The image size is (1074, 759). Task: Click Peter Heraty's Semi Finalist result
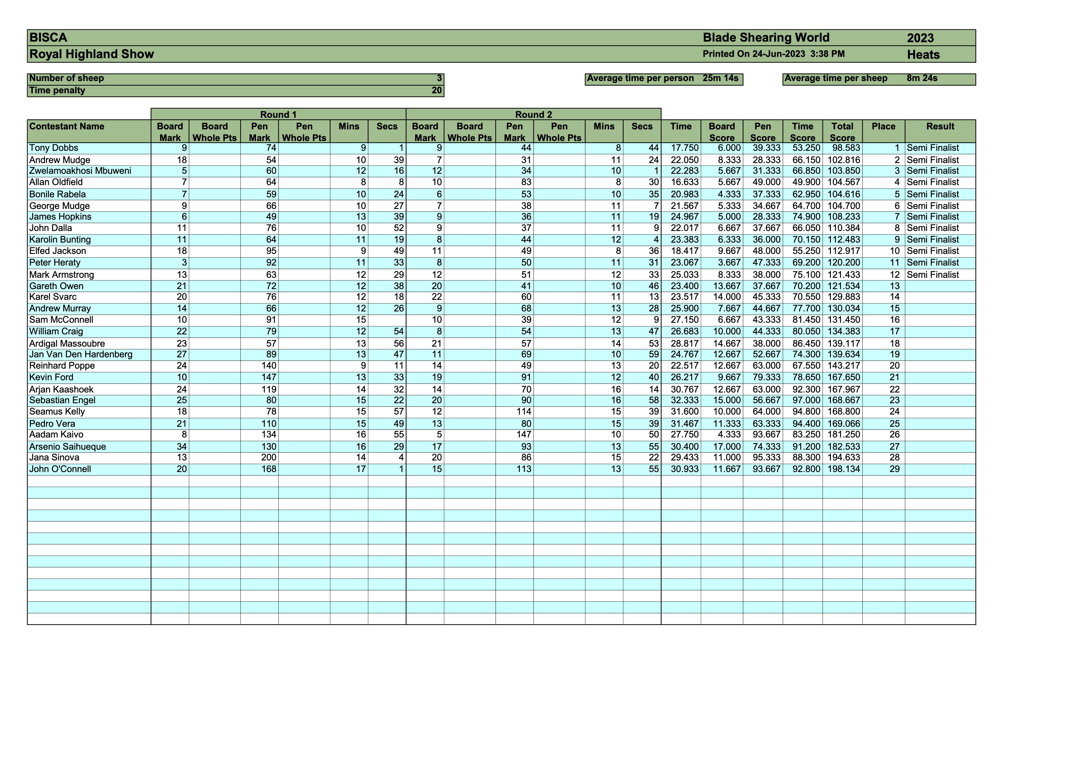tap(932, 263)
